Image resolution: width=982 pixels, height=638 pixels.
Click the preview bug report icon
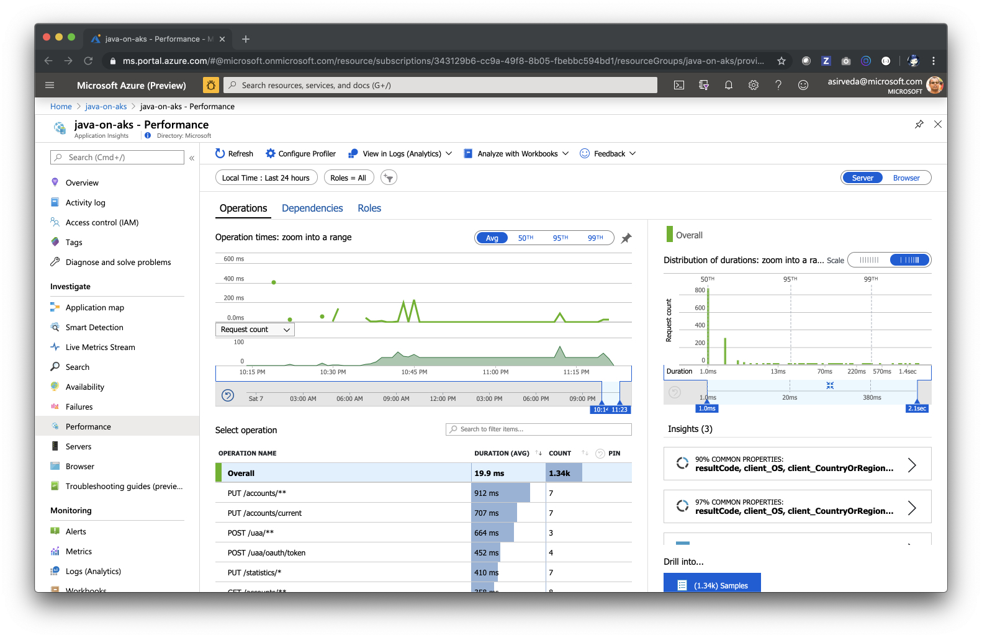[211, 85]
